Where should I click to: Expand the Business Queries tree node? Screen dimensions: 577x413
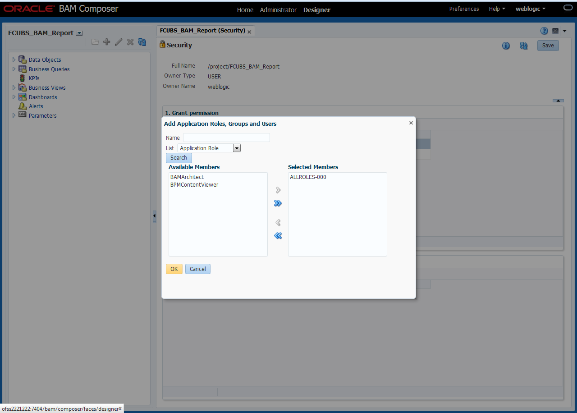click(14, 69)
